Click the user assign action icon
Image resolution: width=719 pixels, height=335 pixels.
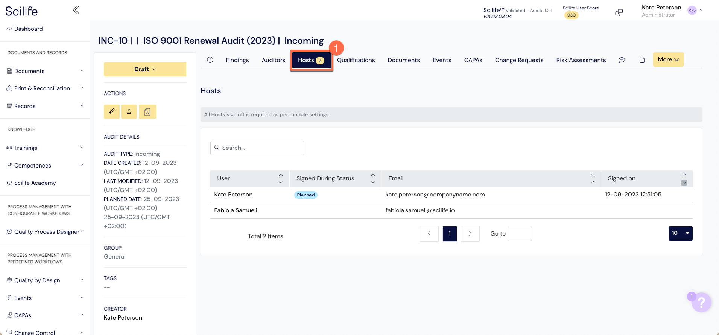point(129,112)
